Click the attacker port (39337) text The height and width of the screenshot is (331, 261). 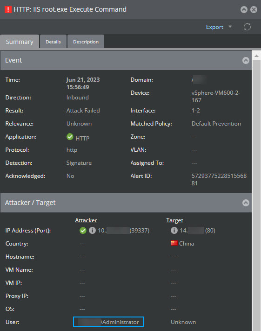[140, 230]
